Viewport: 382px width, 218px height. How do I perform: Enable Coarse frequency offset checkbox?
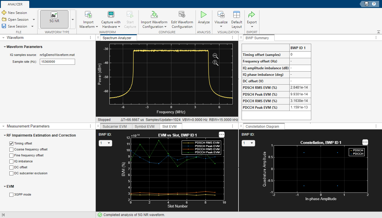click(x=11, y=150)
